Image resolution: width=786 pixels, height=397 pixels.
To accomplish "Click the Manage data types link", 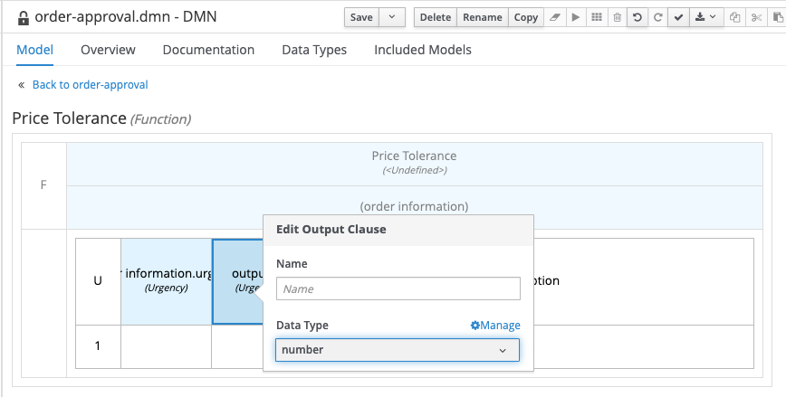I will 495,326.
